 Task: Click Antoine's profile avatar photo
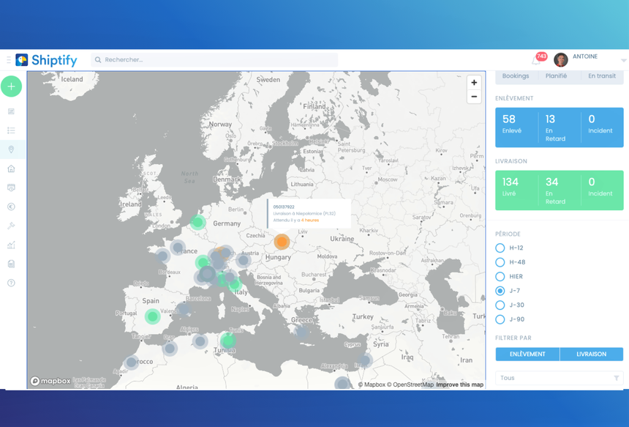pos(561,60)
